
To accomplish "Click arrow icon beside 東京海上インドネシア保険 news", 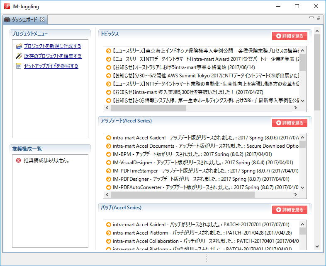I will tap(109, 51).
